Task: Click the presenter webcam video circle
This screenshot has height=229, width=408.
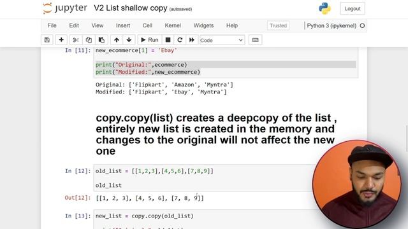Action: (357, 184)
